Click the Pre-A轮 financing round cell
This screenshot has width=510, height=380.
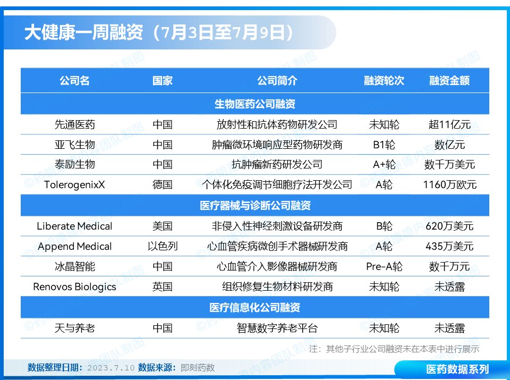point(384,266)
